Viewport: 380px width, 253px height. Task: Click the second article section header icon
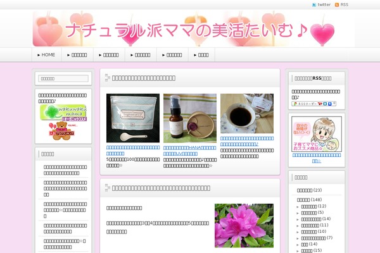(108, 188)
